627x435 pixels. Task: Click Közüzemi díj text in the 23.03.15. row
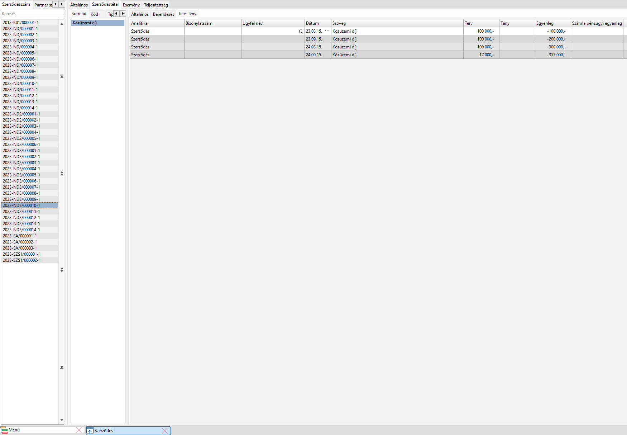344,31
